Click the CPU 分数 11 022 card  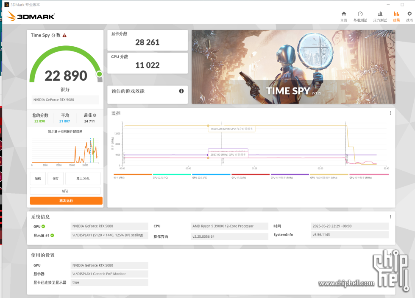pyautogui.click(x=148, y=63)
